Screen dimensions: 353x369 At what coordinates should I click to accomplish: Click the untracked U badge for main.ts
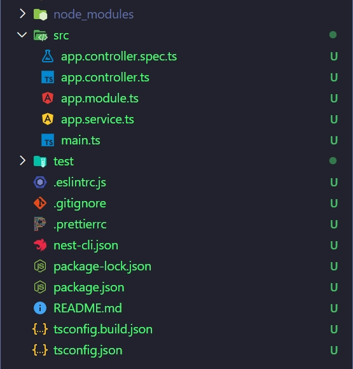point(334,140)
